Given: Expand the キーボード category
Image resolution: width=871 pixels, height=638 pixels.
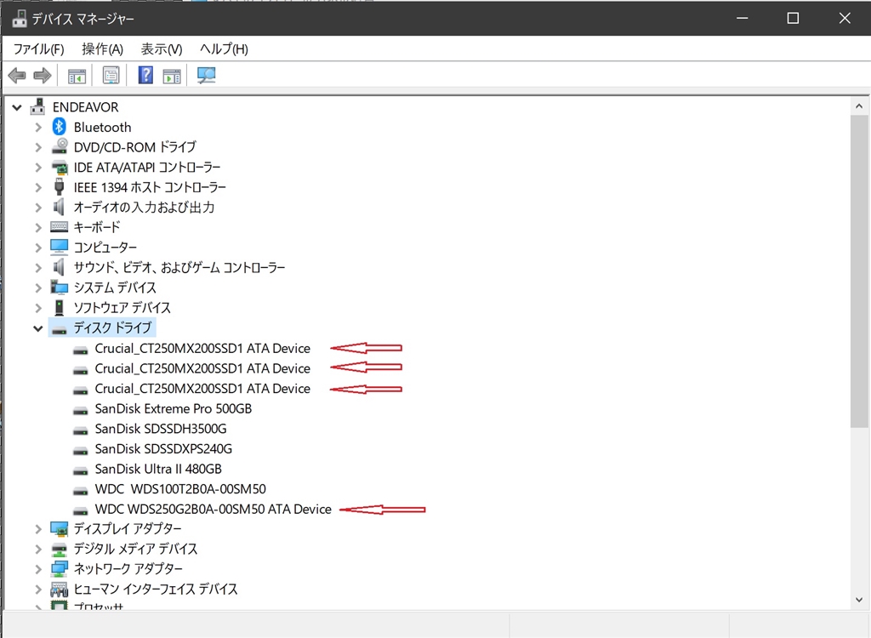Looking at the screenshot, I should click(x=37, y=227).
